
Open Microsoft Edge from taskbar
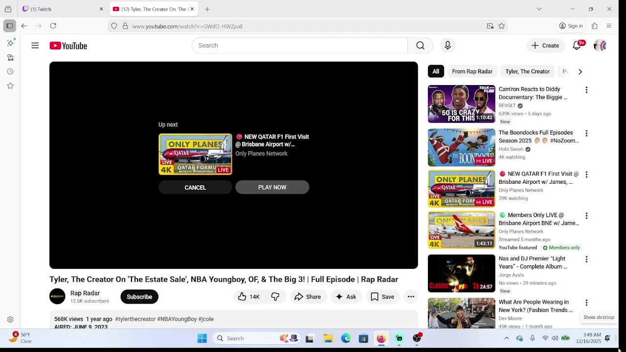(x=346, y=338)
